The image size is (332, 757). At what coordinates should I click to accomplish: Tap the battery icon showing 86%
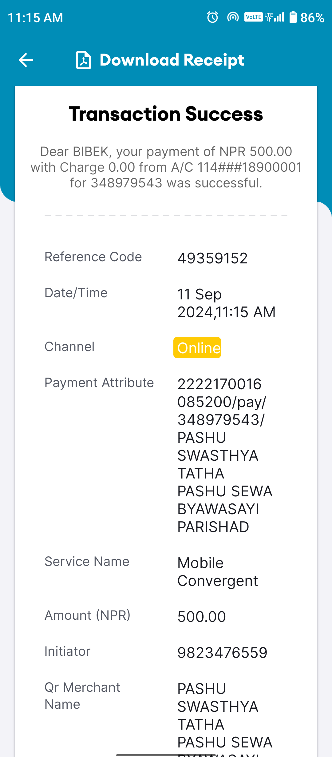[293, 17]
